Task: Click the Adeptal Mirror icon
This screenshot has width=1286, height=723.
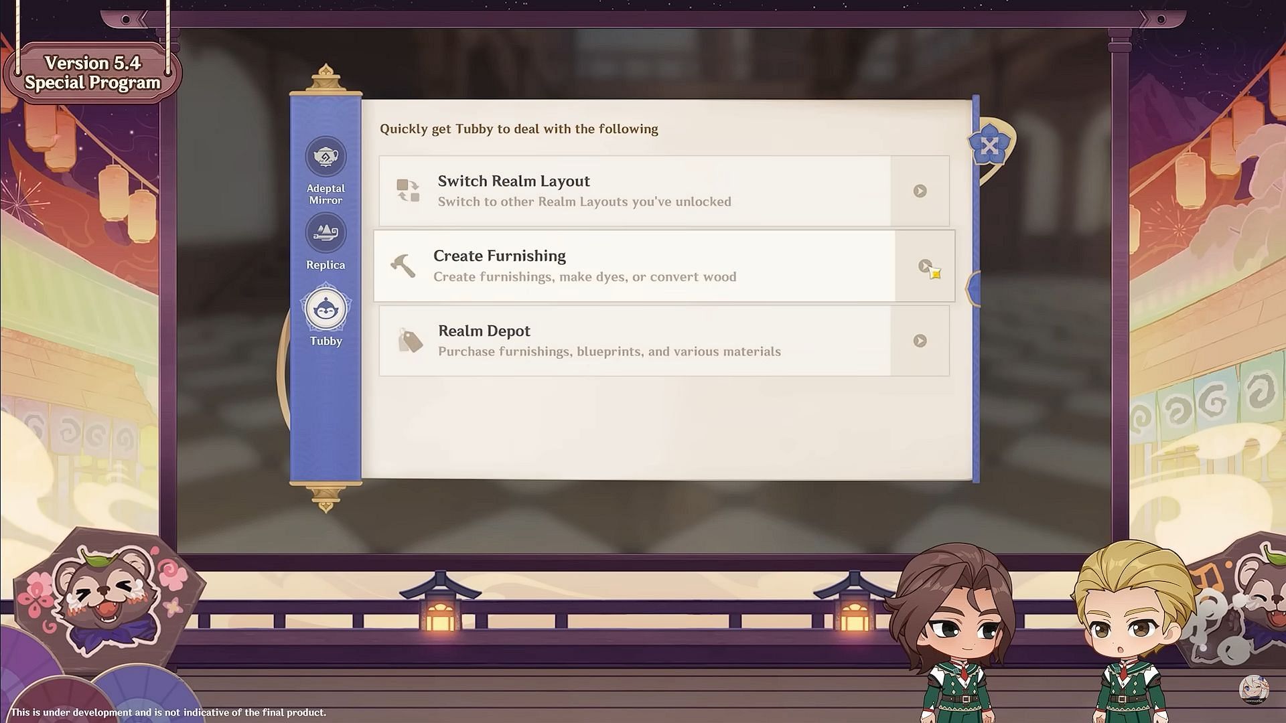Action: pyautogui.click(x=325, y=156)
